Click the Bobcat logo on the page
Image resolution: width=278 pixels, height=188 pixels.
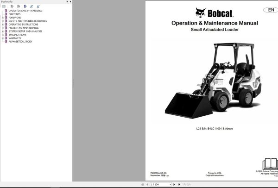click(x=215, y=13)
